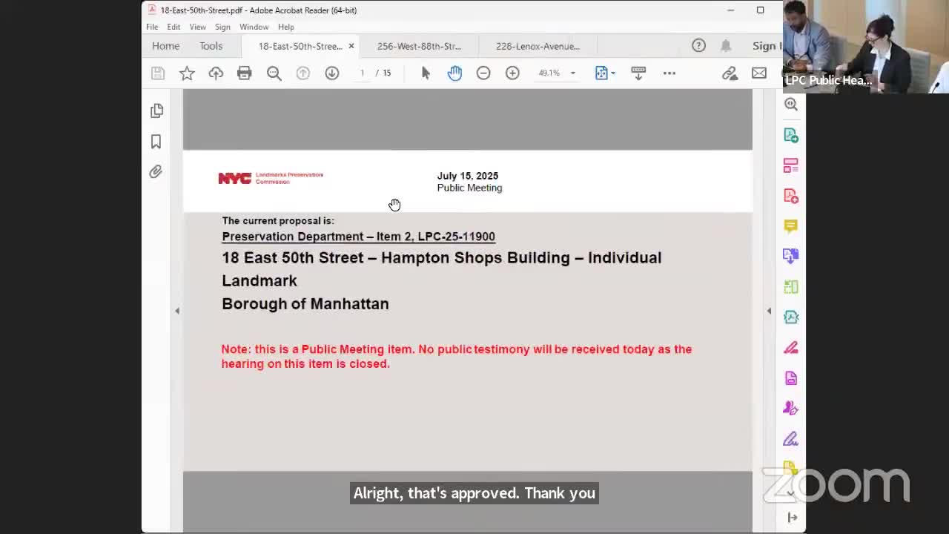Screen dimensions: 949x534
Task: Select the LPC Public Hearing video thumbnail
Action: point(866,46)
